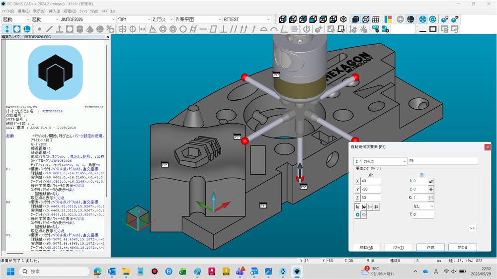This screenshot has height=279, width=497.
Task: Close the edit window panel
Action: pos(107,37)
